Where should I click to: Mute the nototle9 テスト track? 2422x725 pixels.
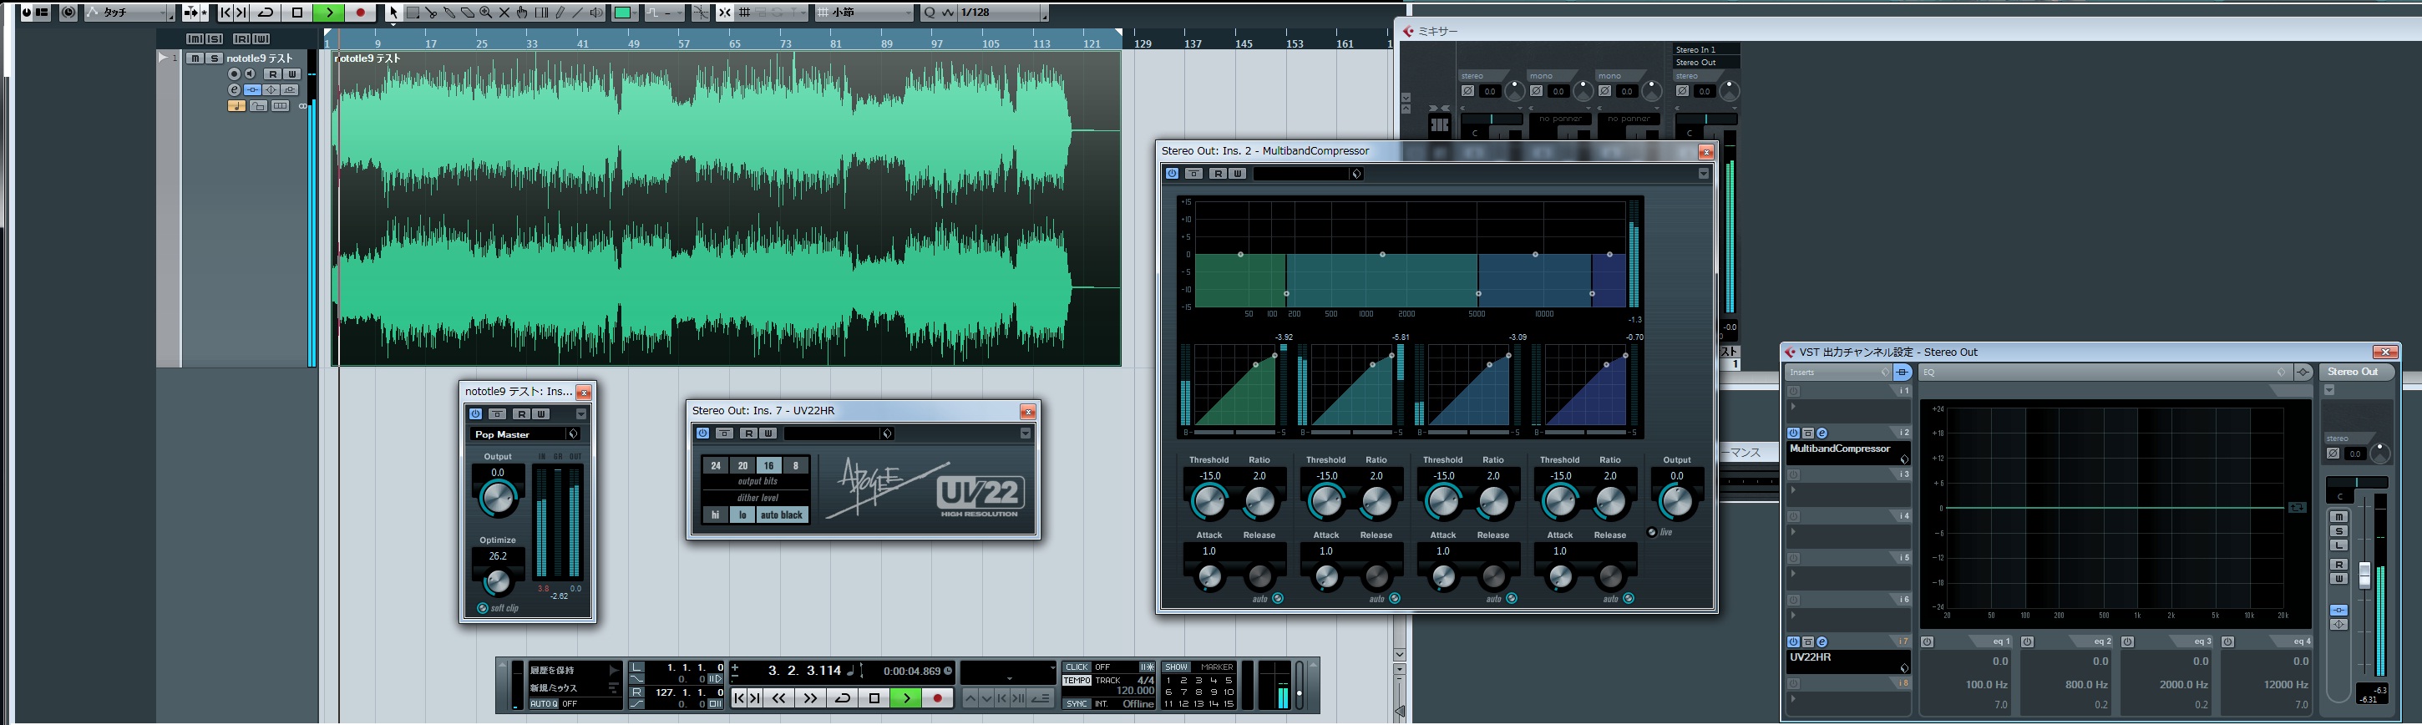coord(195,58)
